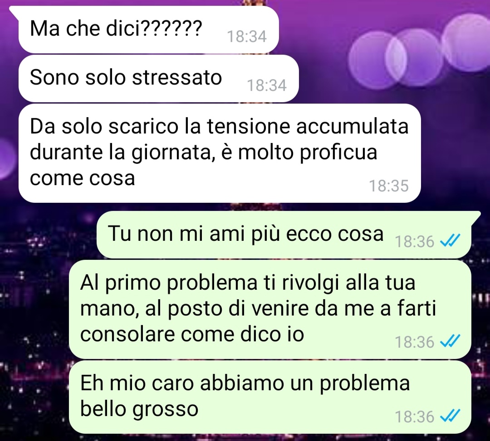The width and height of the screenshot is (490, 441).
Task: Tap the blue read-receipt checkmarks on "Tu non mi ami più"
Action: [450, 240]
